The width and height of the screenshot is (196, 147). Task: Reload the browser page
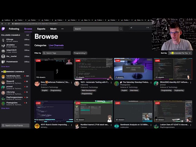(x=9, y=24)
